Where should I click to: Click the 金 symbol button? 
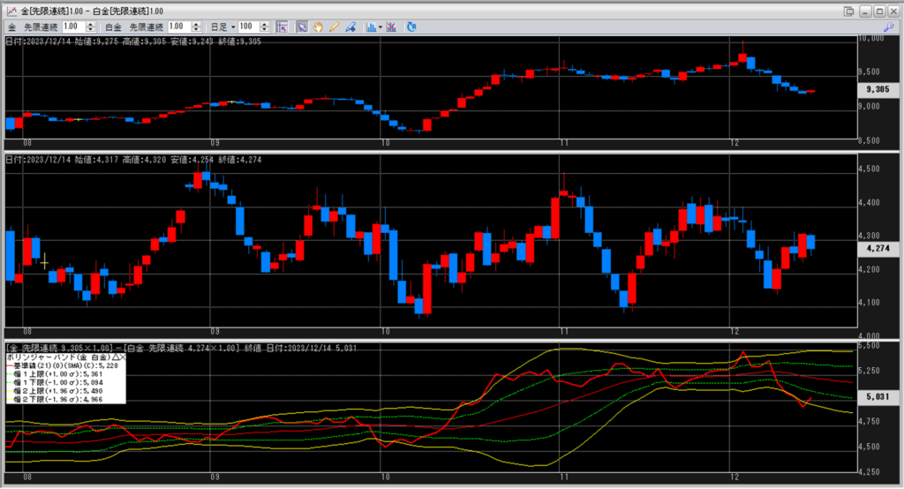(x=11, y=26)
